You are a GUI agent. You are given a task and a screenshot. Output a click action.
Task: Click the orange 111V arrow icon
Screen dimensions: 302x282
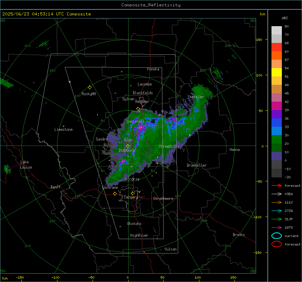276,202
